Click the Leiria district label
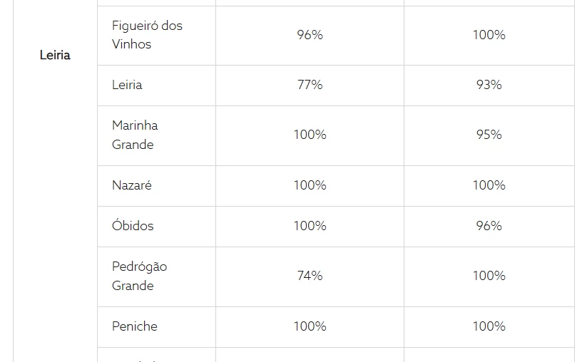This screenshot has width=587, height=362. pos(55,55)
